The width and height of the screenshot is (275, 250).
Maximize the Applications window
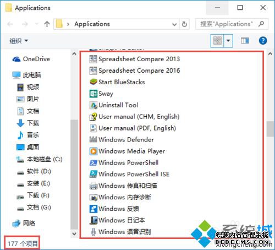pyautogui.click(x=240, y=8)
